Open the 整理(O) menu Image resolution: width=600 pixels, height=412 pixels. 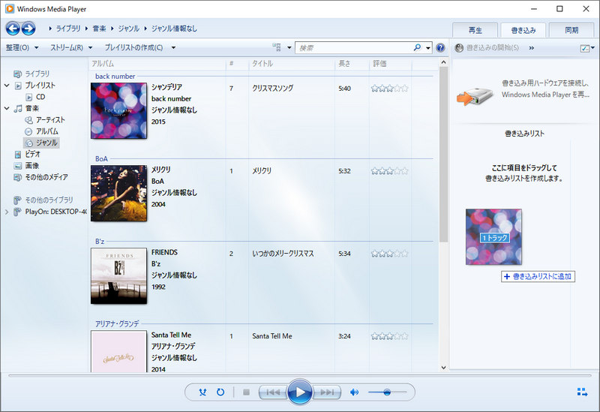tap(22, 47)
